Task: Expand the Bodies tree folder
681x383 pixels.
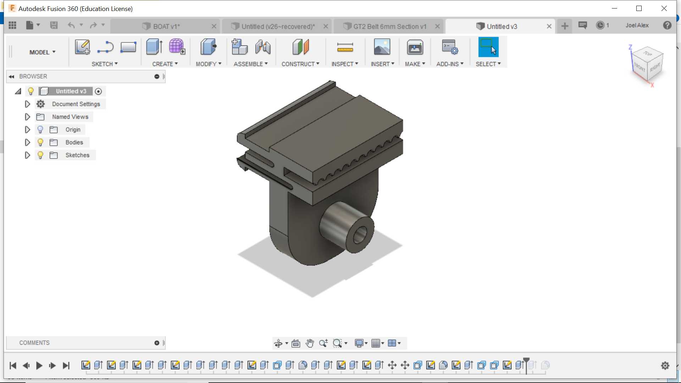Action: pos(27,142)
